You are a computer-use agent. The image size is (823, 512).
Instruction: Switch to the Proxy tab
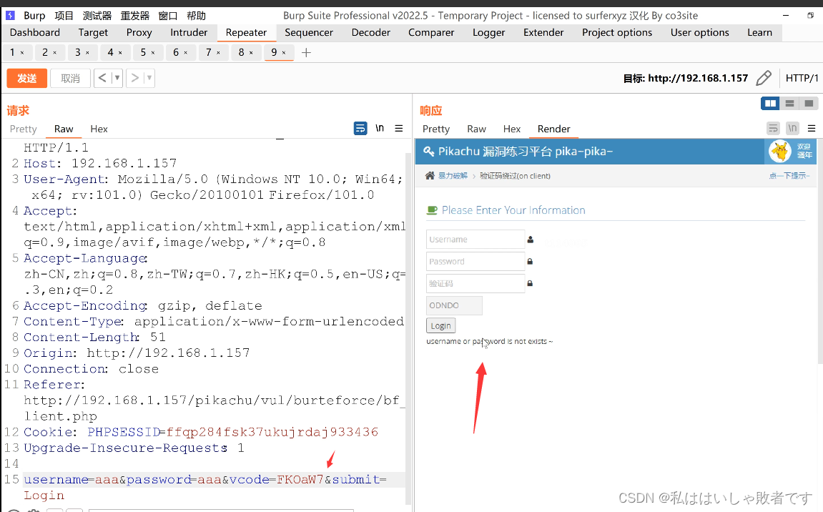139,33
